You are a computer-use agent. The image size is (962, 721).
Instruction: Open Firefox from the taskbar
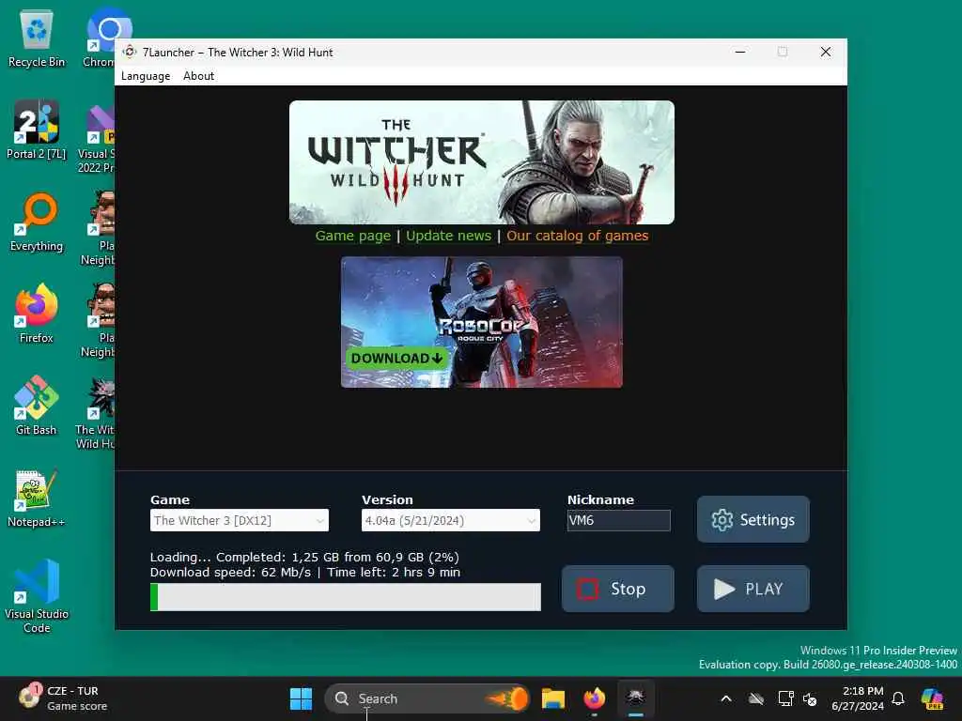click(594, 698)
